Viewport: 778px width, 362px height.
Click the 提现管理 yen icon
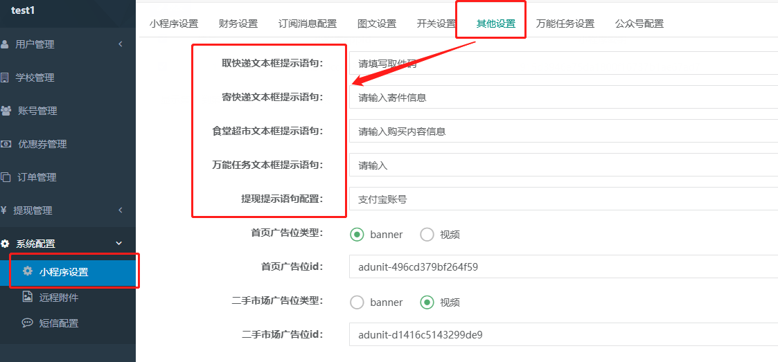point(3,210)
